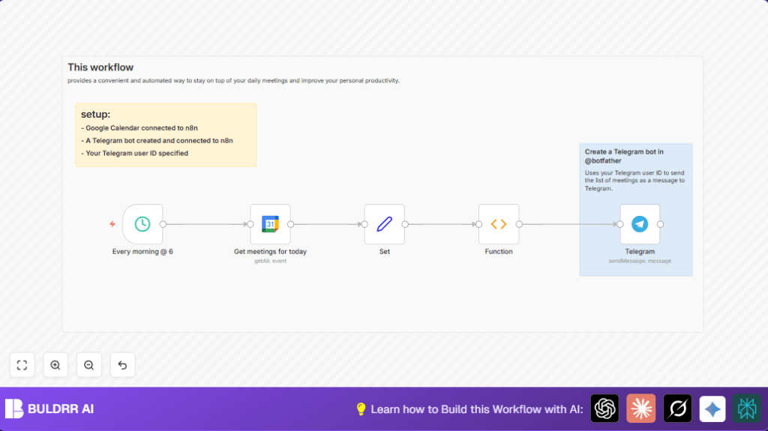Viewport: 768px width, 431px height.
Task: Click the fit-to-view fullscreen icon
Action: [x=22, y=365]
